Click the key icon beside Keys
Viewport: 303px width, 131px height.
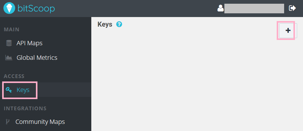tap(9, 90)
